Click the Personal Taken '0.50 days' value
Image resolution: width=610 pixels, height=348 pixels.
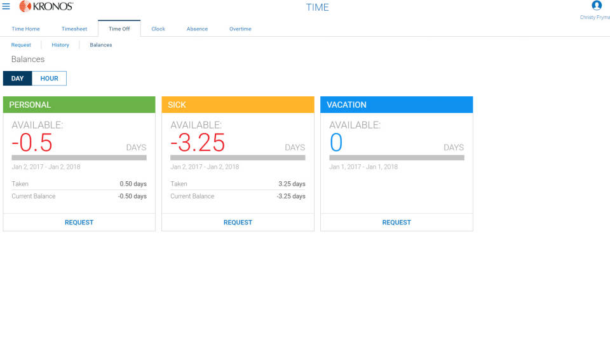[133, 184]
